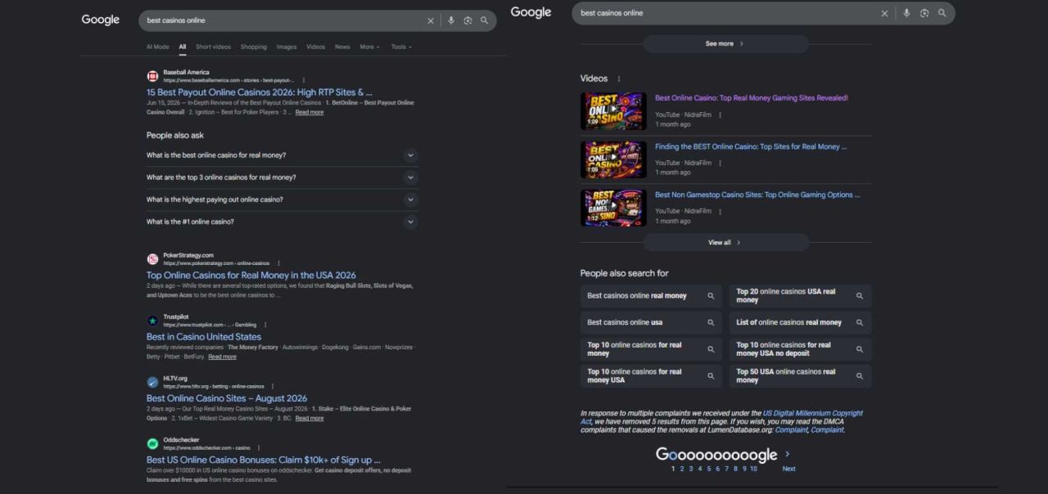Search 'Top 20 online casinos USA real money'

(801, 296)
